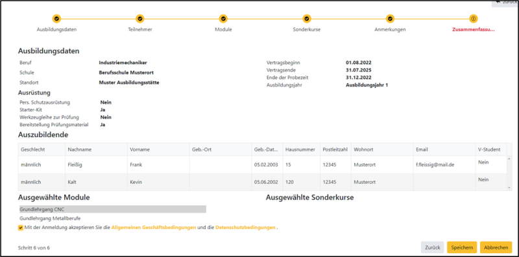This screenshot has width=519, height=257.
Task: Click the Frank first name cell
Action: coord(158,164)
